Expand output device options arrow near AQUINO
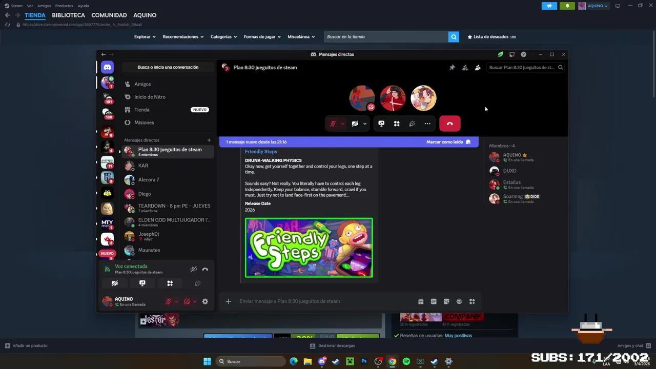656x369 pixels. [195, 301]
